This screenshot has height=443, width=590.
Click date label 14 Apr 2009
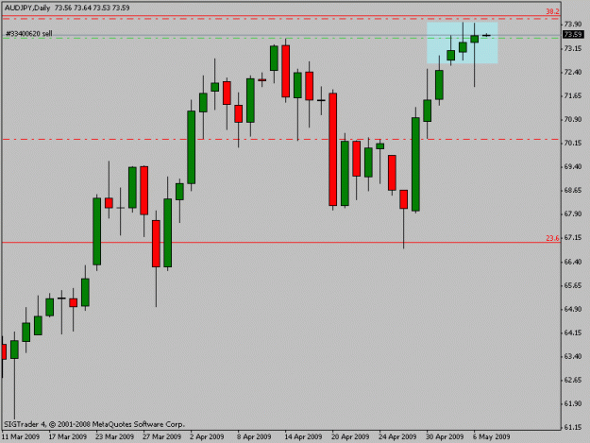(303, 436)
